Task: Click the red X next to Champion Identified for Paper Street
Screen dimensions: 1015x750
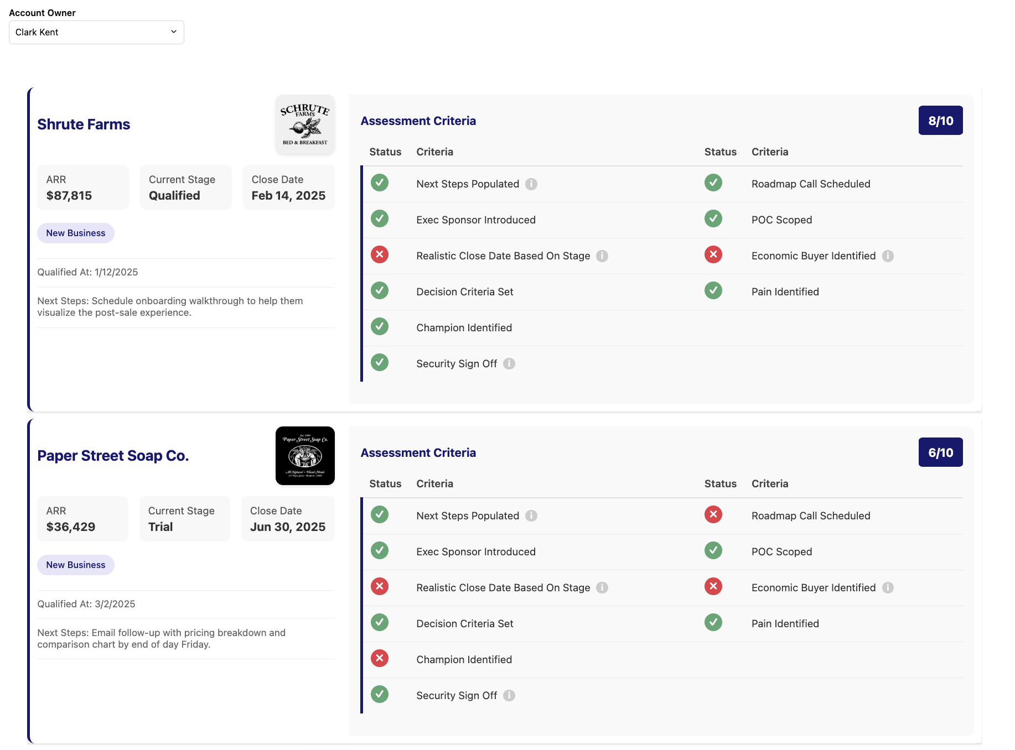Action: 380,658
